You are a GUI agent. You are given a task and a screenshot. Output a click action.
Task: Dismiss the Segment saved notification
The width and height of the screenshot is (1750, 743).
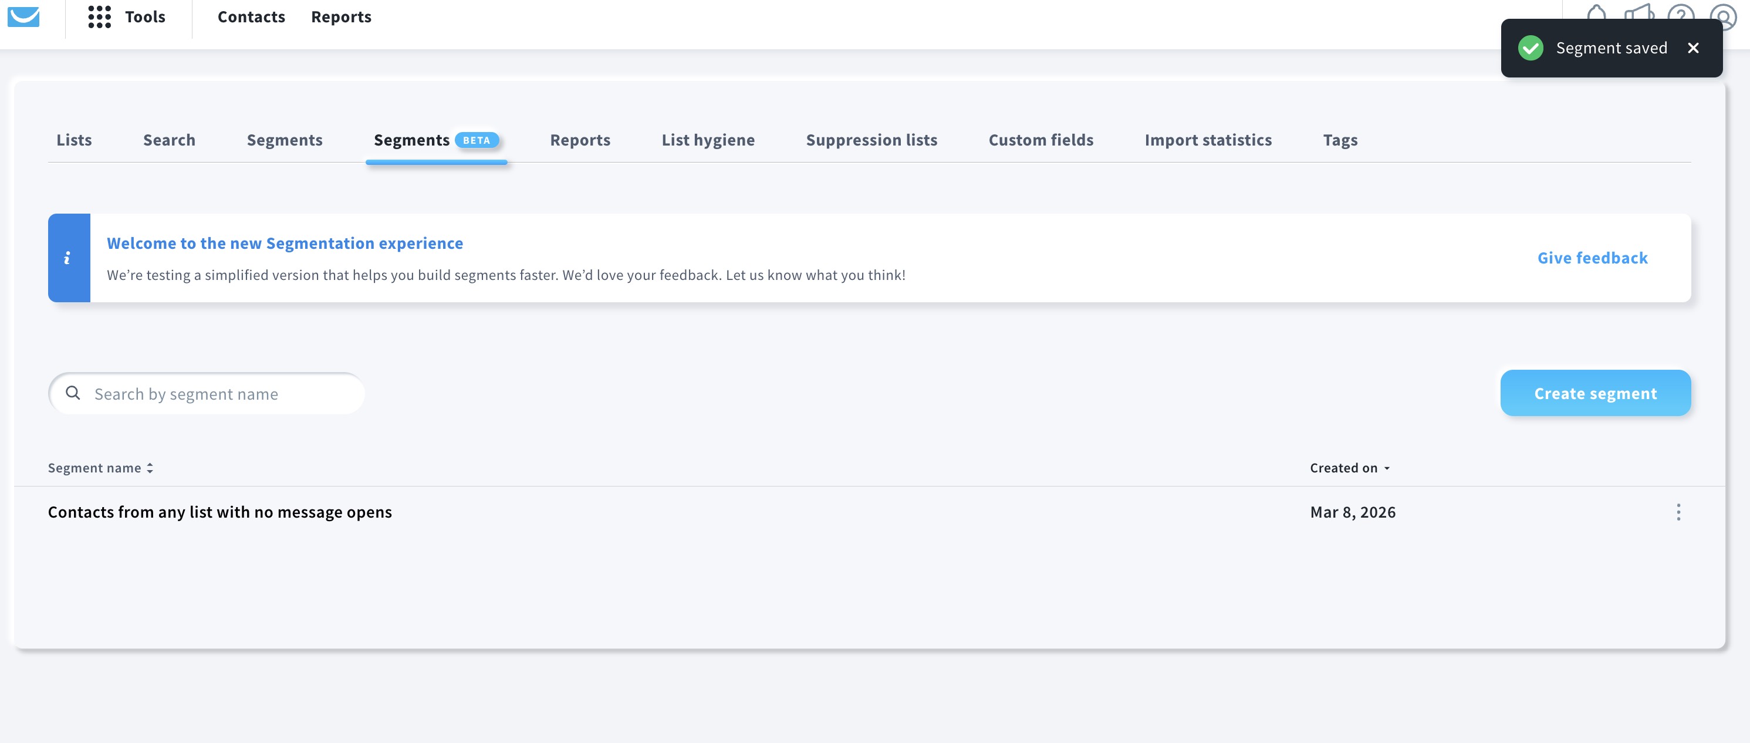point(1694,48)
